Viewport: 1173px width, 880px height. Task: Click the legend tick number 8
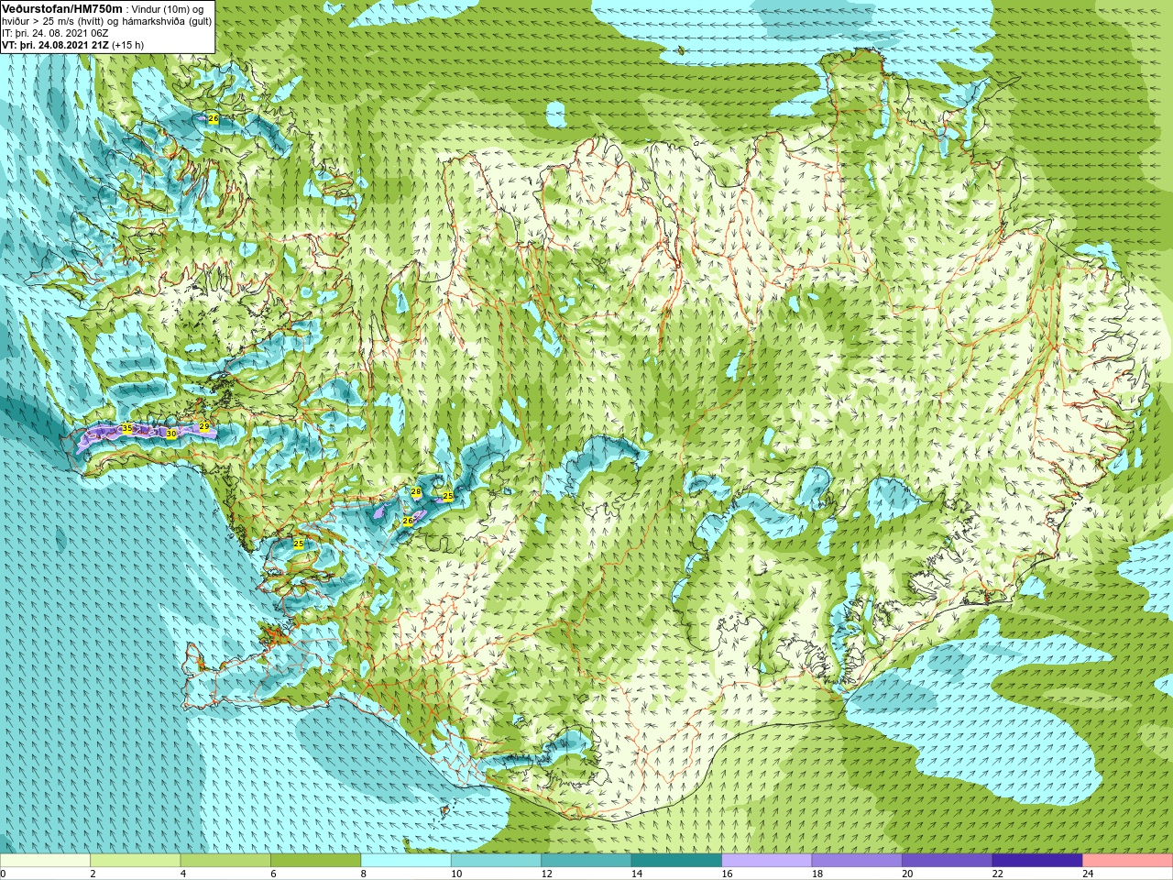point(363,874)
